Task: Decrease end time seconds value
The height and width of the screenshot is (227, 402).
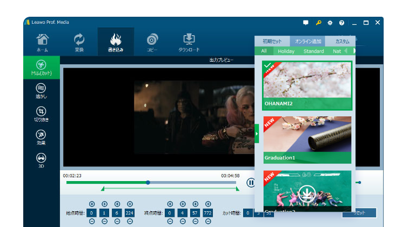Action: click(x=196, y=222)
